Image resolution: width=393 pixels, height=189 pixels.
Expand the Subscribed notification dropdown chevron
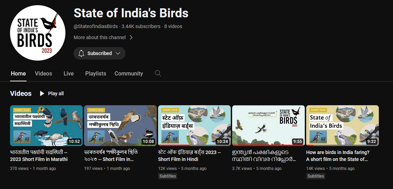coord(118,53)
